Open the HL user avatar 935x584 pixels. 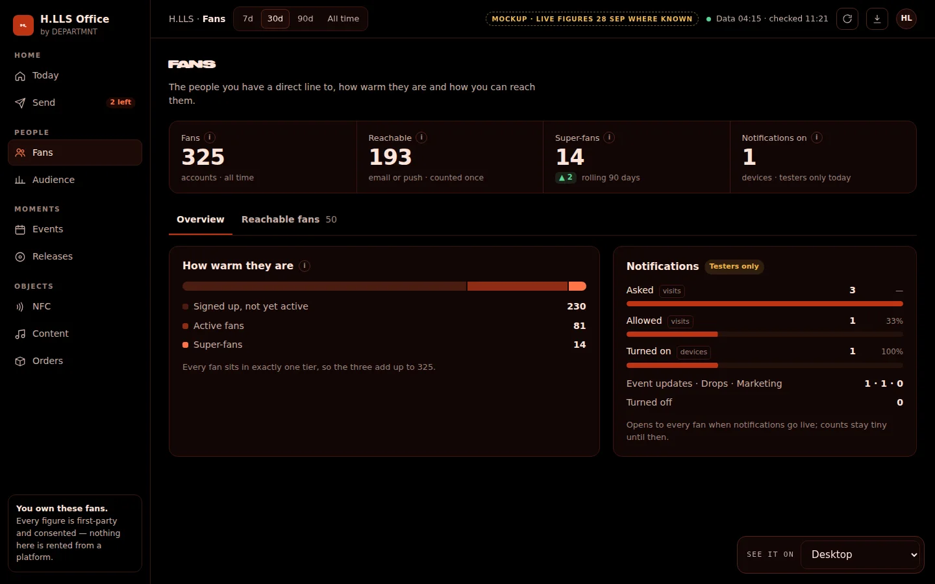point(906,19)
